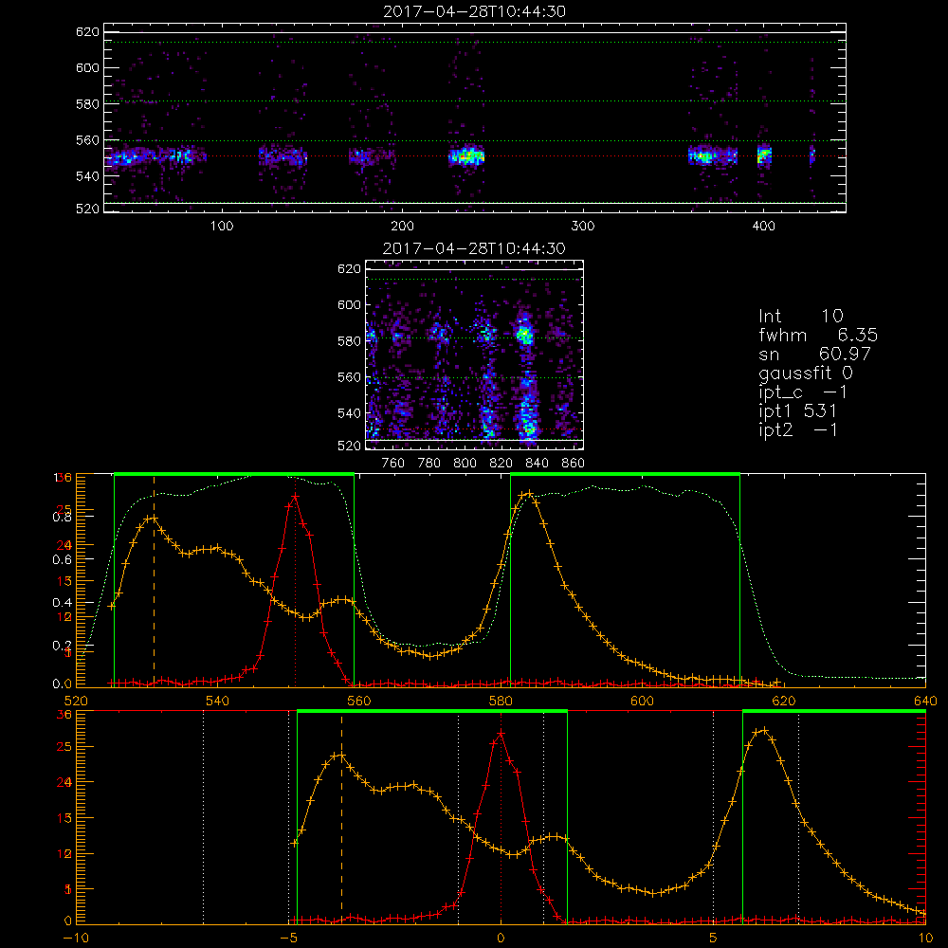This screenshot has width=948, height=948.
Task: Click the 'ipt_c -1' line
Action: tap(803, 392)
